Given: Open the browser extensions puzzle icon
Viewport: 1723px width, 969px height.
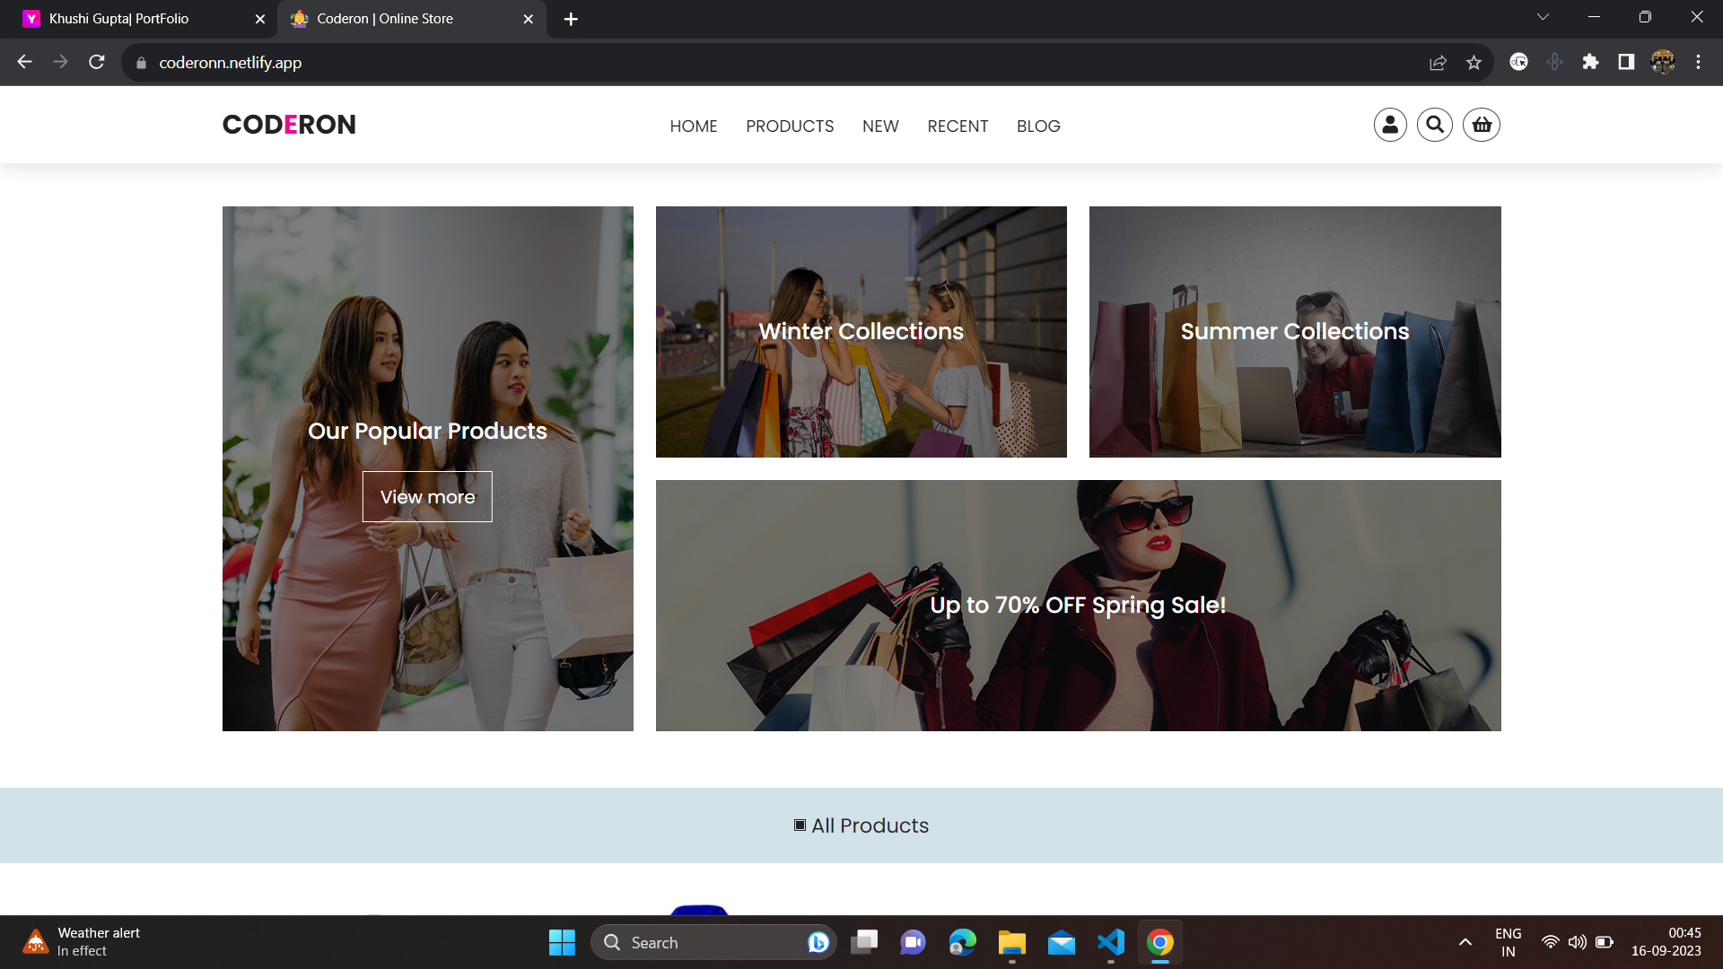Looking at the screenshot, I should pos(1590,62).
